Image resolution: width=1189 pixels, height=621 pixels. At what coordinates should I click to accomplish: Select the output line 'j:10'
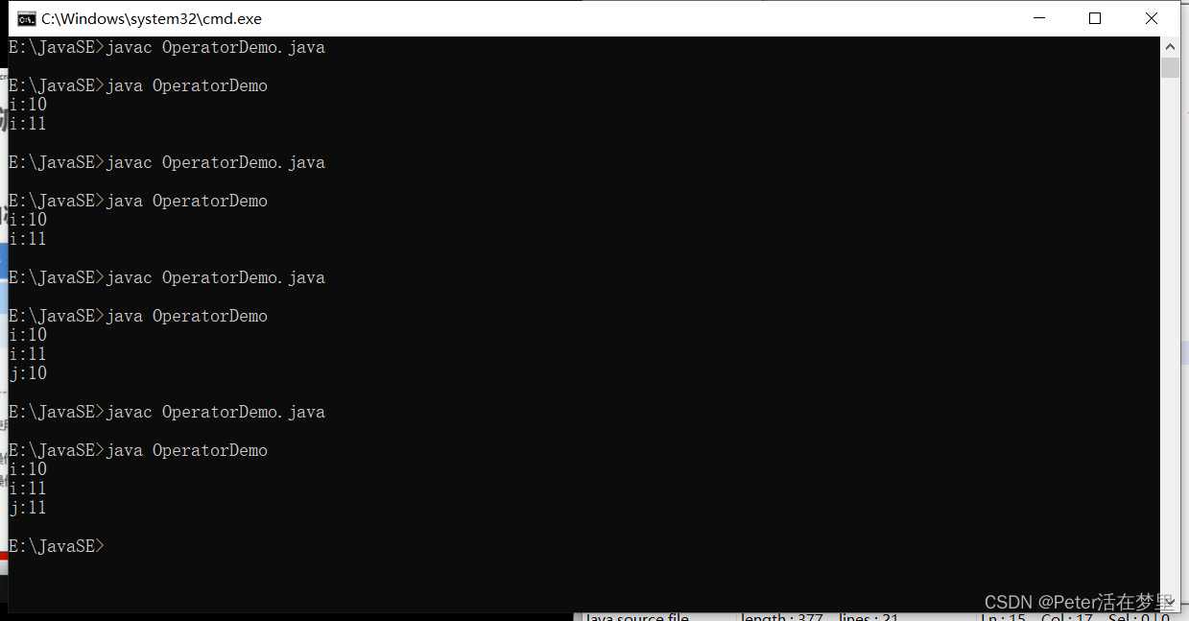28,373
